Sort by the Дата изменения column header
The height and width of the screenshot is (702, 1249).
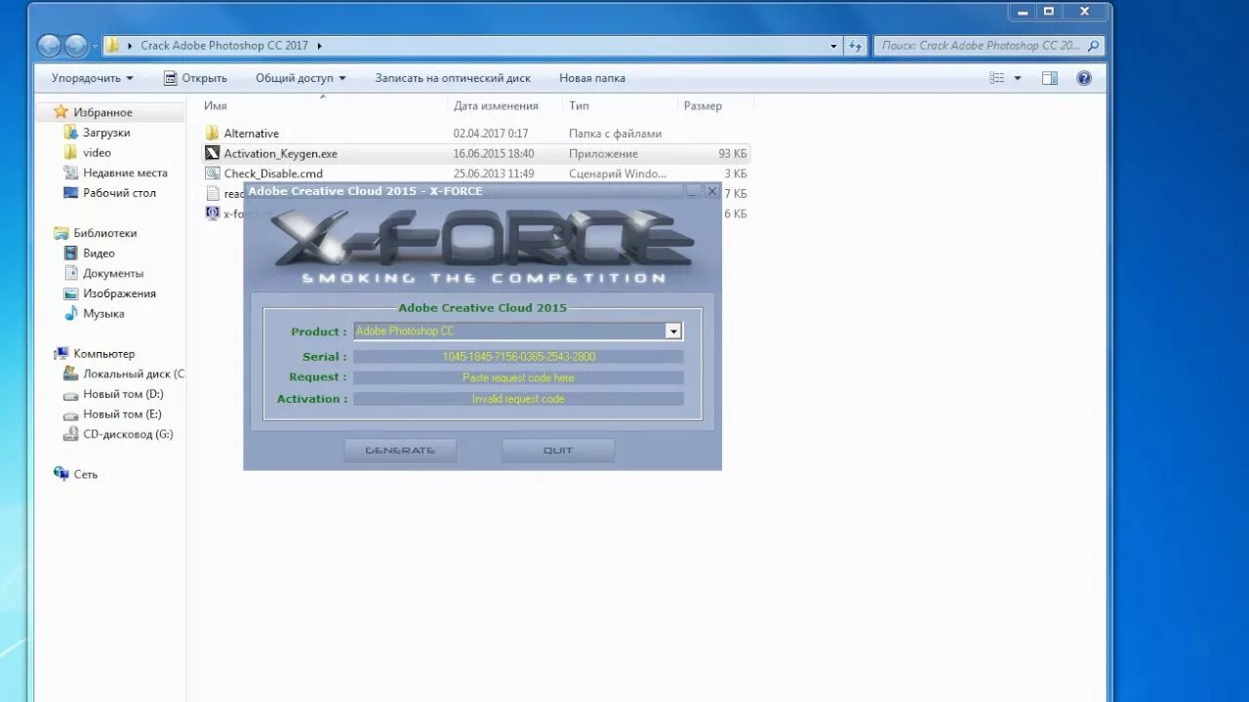(x=496, y=105)
